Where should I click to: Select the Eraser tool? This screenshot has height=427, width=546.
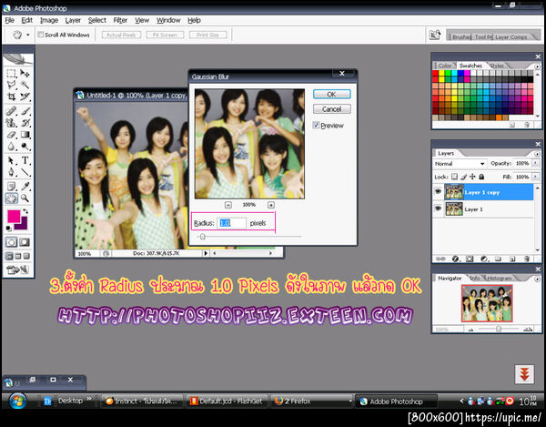(11, 135)
